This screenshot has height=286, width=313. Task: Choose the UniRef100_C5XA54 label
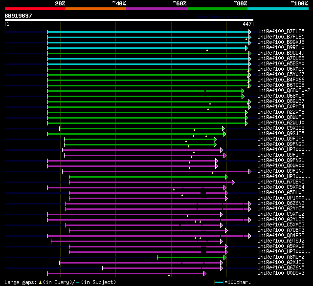[x=281, y=187]
